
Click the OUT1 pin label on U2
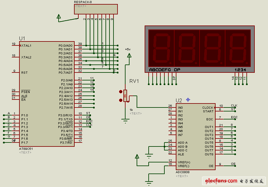coord(209,127)
